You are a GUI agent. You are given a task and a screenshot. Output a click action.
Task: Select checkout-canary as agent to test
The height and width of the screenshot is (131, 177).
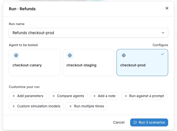[x=35, y=63]
